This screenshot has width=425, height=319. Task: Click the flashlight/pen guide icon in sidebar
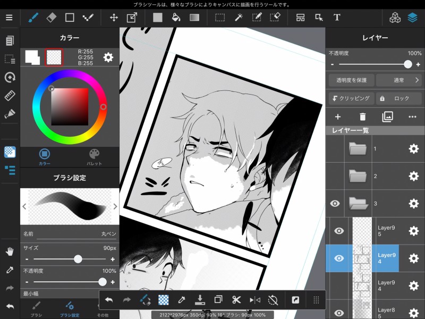pyautogui.click(x=10, y=114)
